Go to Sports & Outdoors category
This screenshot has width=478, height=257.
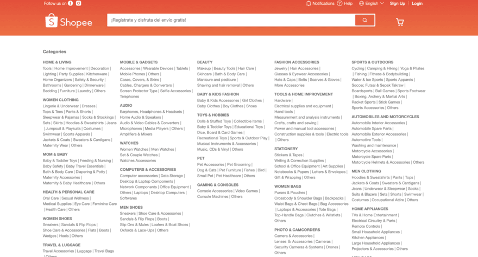coord(372,62)
